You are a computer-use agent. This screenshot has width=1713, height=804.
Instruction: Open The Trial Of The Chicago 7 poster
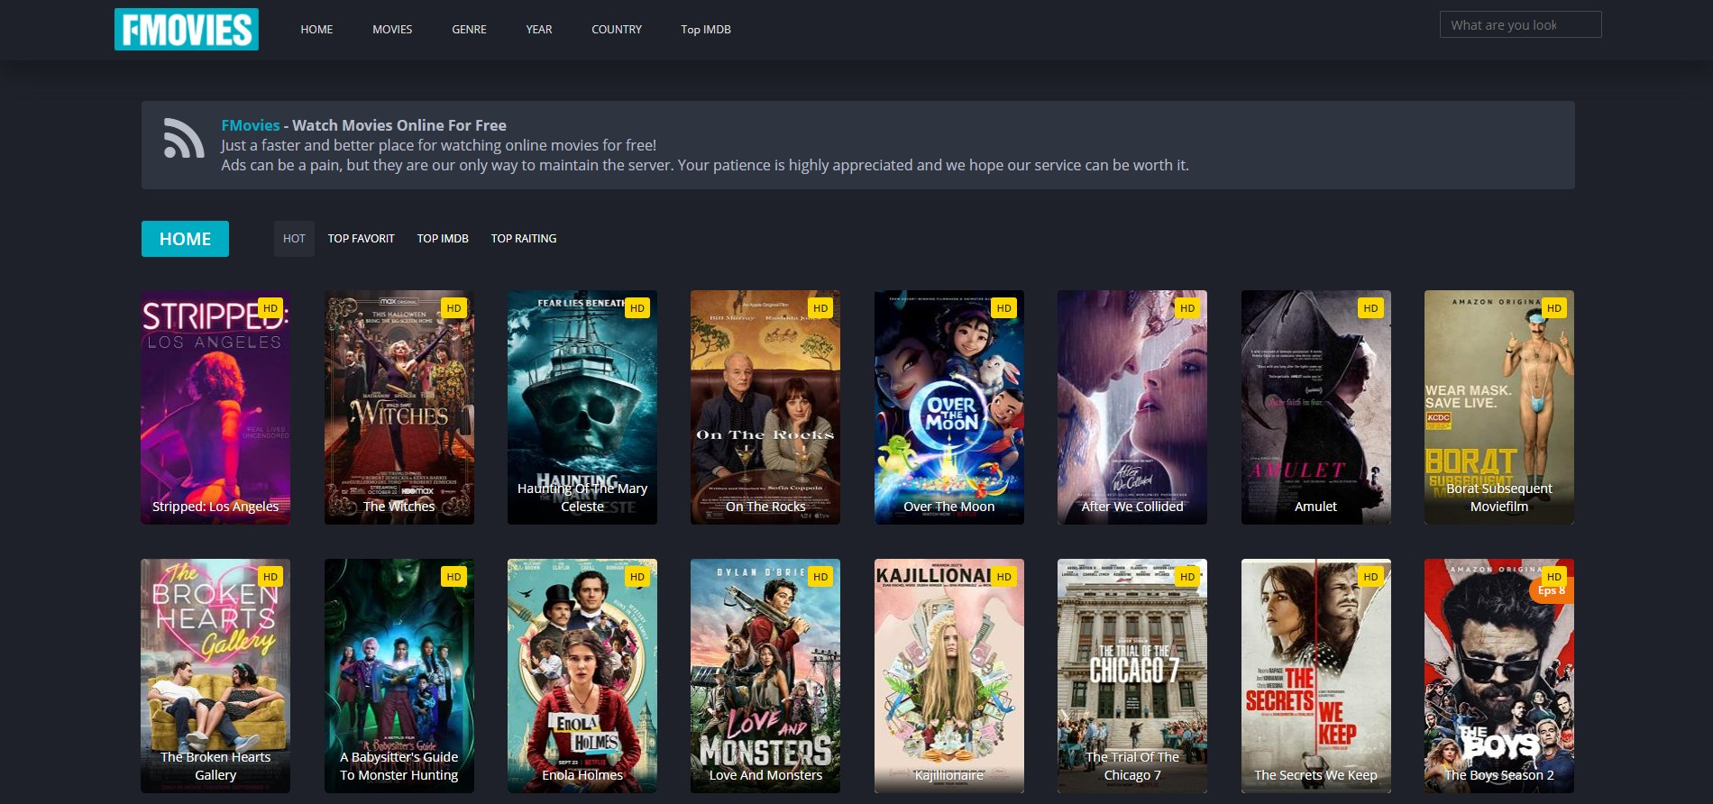coord(1132,676)
